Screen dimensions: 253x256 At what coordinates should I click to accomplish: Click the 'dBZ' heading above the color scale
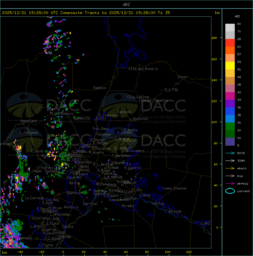237,16
